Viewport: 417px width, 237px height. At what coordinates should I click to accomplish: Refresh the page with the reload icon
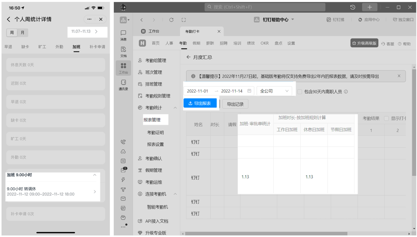(x=171, y=19)
